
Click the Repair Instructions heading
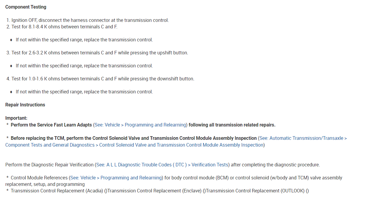click(x=25, y=105)
